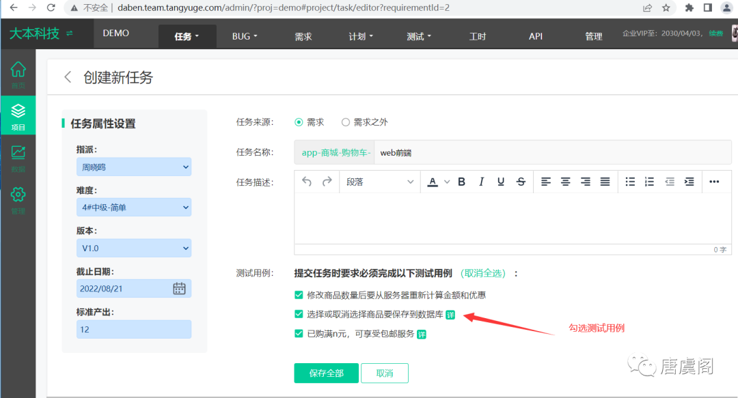
Task: Redo edit in description editor
Action: [327, 182]
